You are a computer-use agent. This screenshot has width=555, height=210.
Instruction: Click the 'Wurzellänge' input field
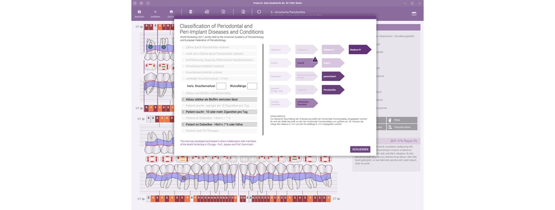[x=252, y=86]
